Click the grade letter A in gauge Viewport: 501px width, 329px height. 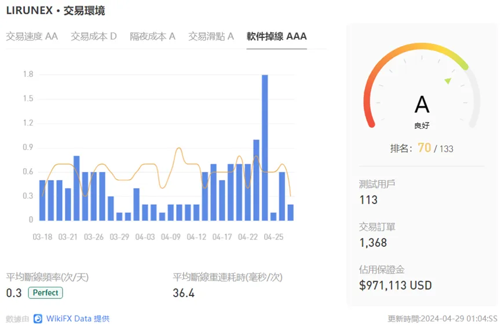pos(422,105)
